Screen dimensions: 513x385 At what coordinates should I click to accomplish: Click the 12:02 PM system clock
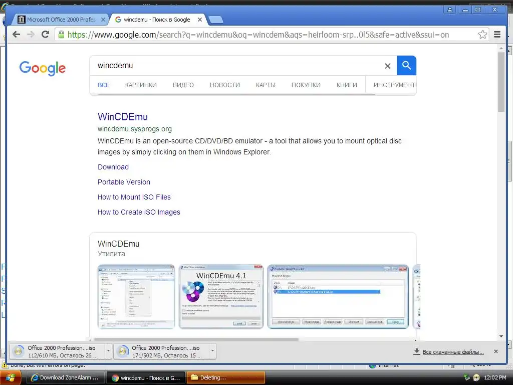click(x=495, y=377)
